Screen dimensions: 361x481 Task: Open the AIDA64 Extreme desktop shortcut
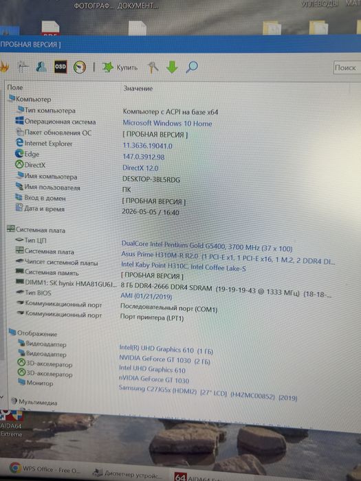click(12, 424)
